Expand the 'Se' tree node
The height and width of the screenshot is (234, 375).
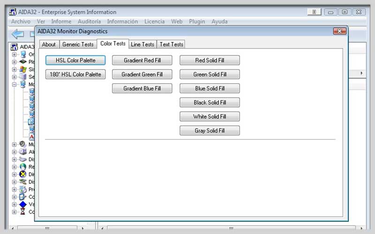tap(15, 77)
